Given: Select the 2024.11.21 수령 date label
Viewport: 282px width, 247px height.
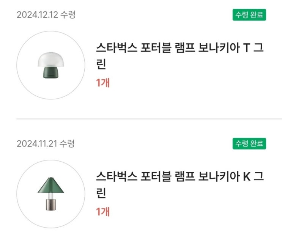Looking at the screenshot, I should pyautogui.click(x=46, y=143).
